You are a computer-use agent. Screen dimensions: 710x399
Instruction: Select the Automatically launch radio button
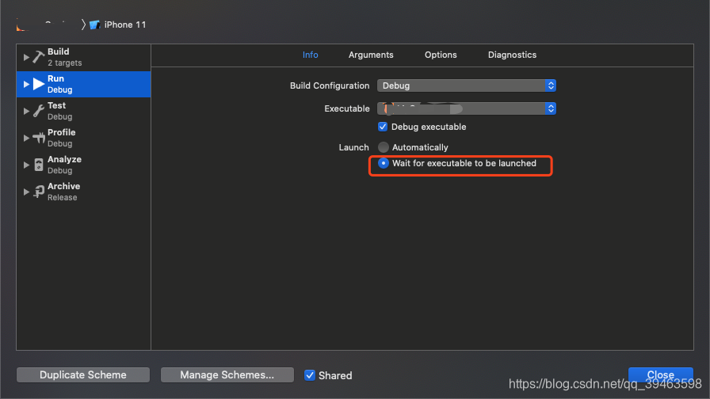(x=383, y=147)
